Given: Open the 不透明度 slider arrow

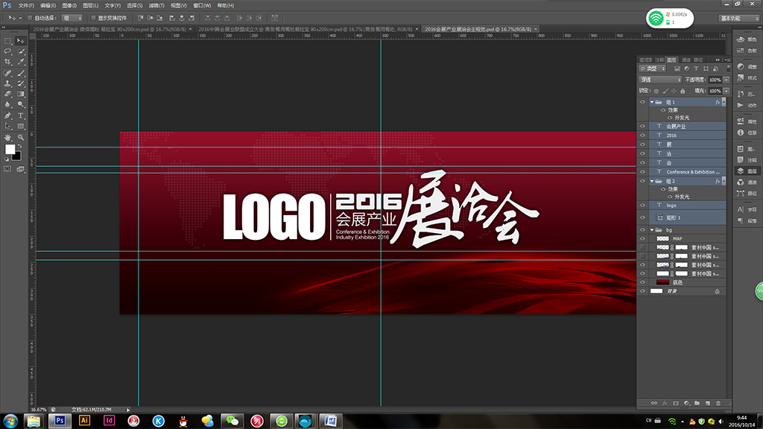Looking at the screenshot, I should pos(726,80).
